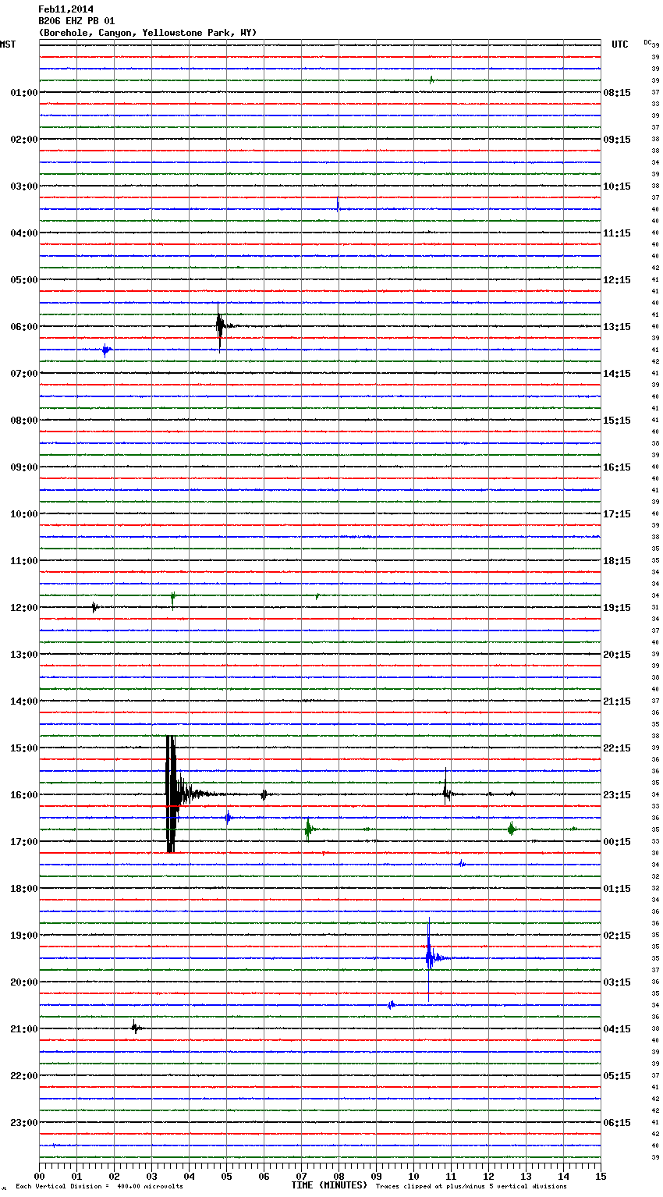Click the 15:15 UTC time label
Viewport: 663px width, 1197px height.
click(x=617, y=421)
